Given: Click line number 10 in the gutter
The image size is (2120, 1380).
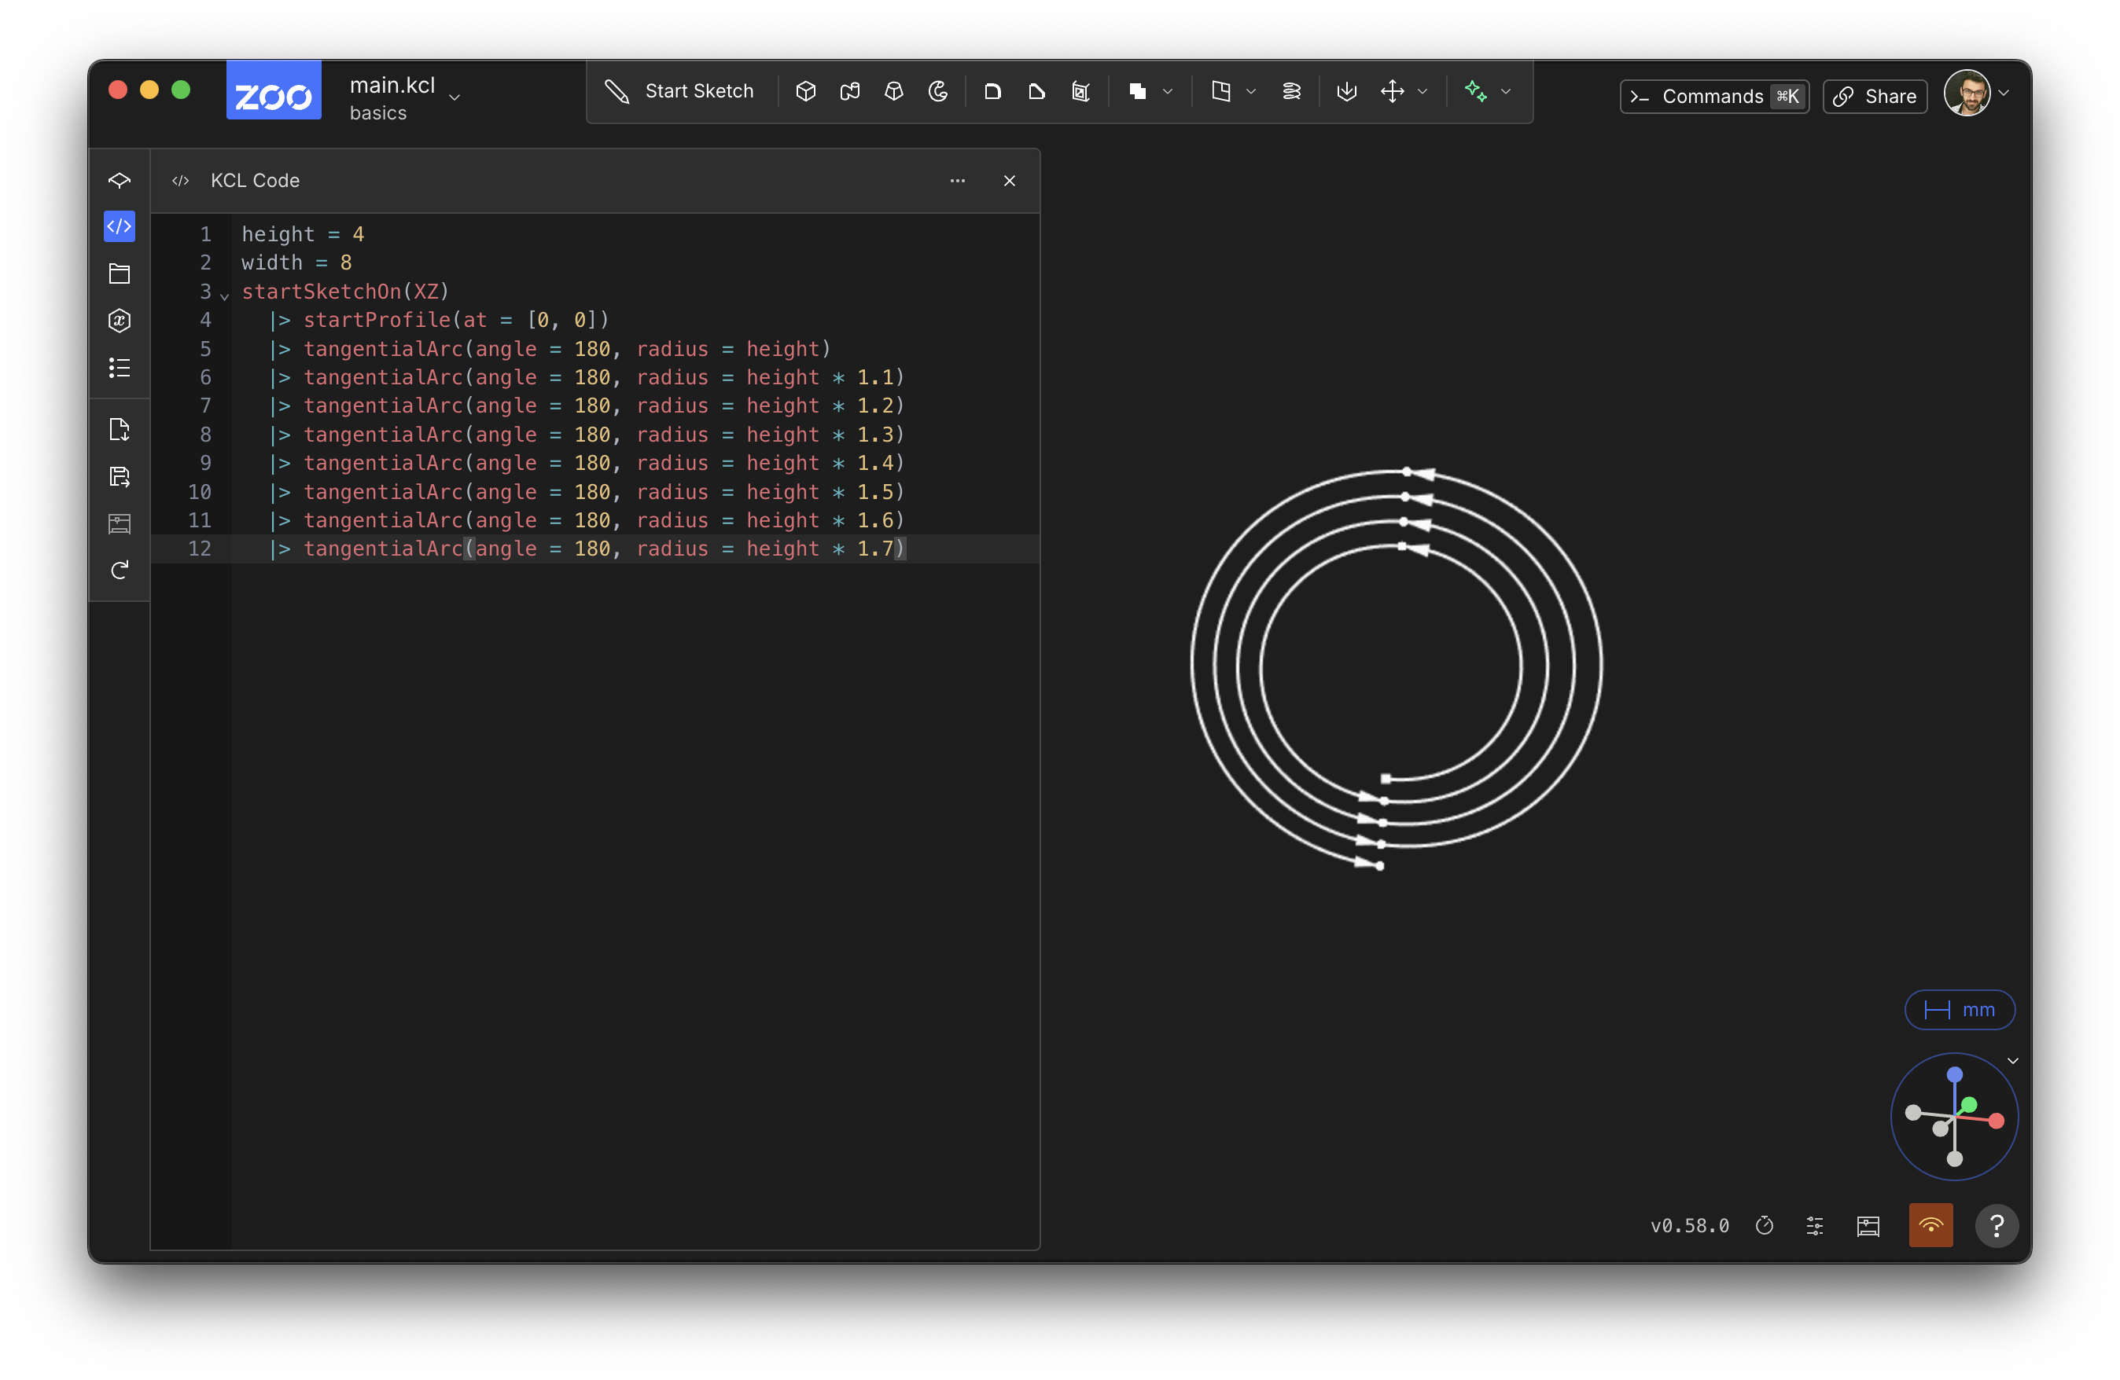Looking at the screenshot, I should 200,491.
